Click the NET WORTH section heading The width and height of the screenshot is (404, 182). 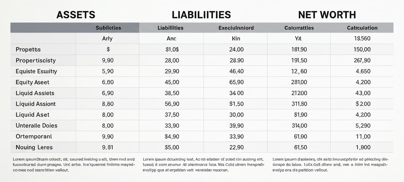coord(327,15)
